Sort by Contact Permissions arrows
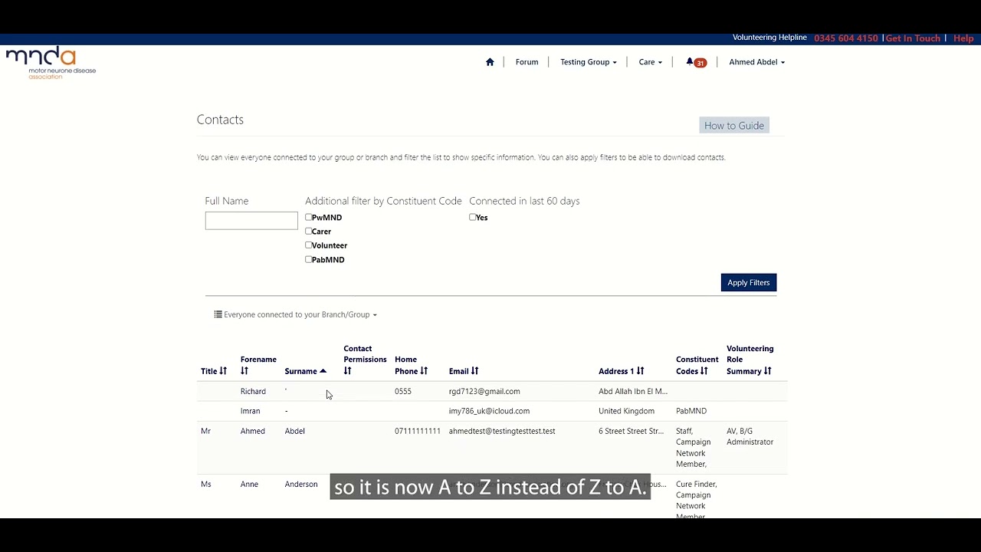The image size is (981, 552). click(x=347, y=371)
